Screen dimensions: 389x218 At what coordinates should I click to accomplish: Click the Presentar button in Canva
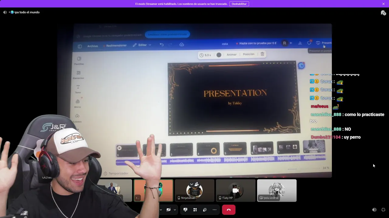pyautogui.click(x=324, y=43)
